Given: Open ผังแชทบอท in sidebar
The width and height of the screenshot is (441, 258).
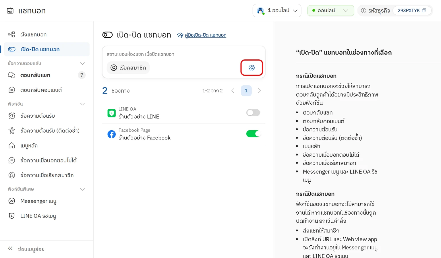Looking at the screenshot, I should coord(47,35).
